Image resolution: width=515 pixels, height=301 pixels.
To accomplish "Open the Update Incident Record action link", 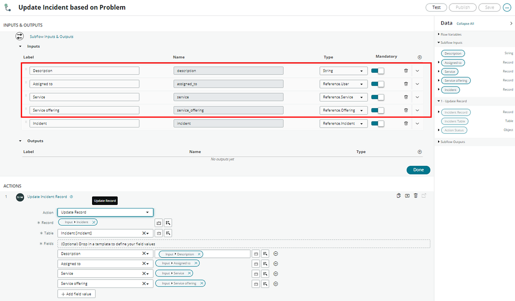I will pos(47,196).
